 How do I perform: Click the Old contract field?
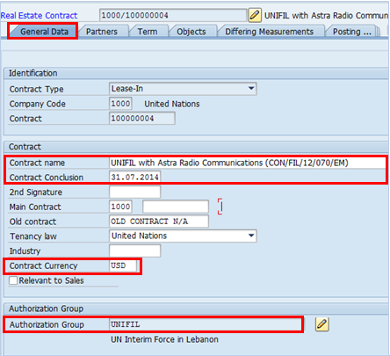click(159, 222)
